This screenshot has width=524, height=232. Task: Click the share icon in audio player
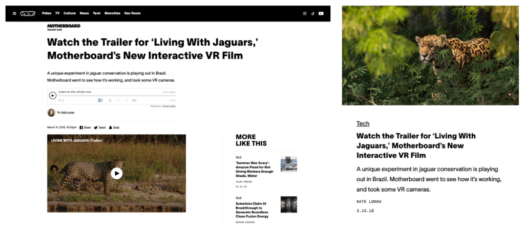[110, 100]
